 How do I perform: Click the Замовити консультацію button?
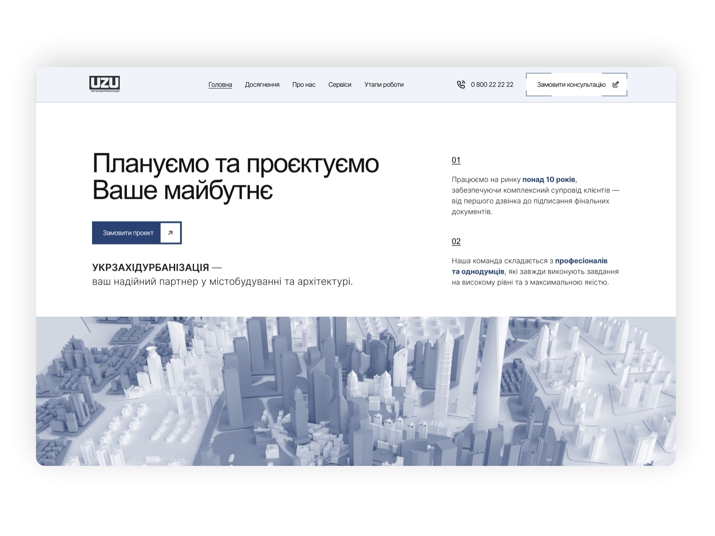point(572,84)
